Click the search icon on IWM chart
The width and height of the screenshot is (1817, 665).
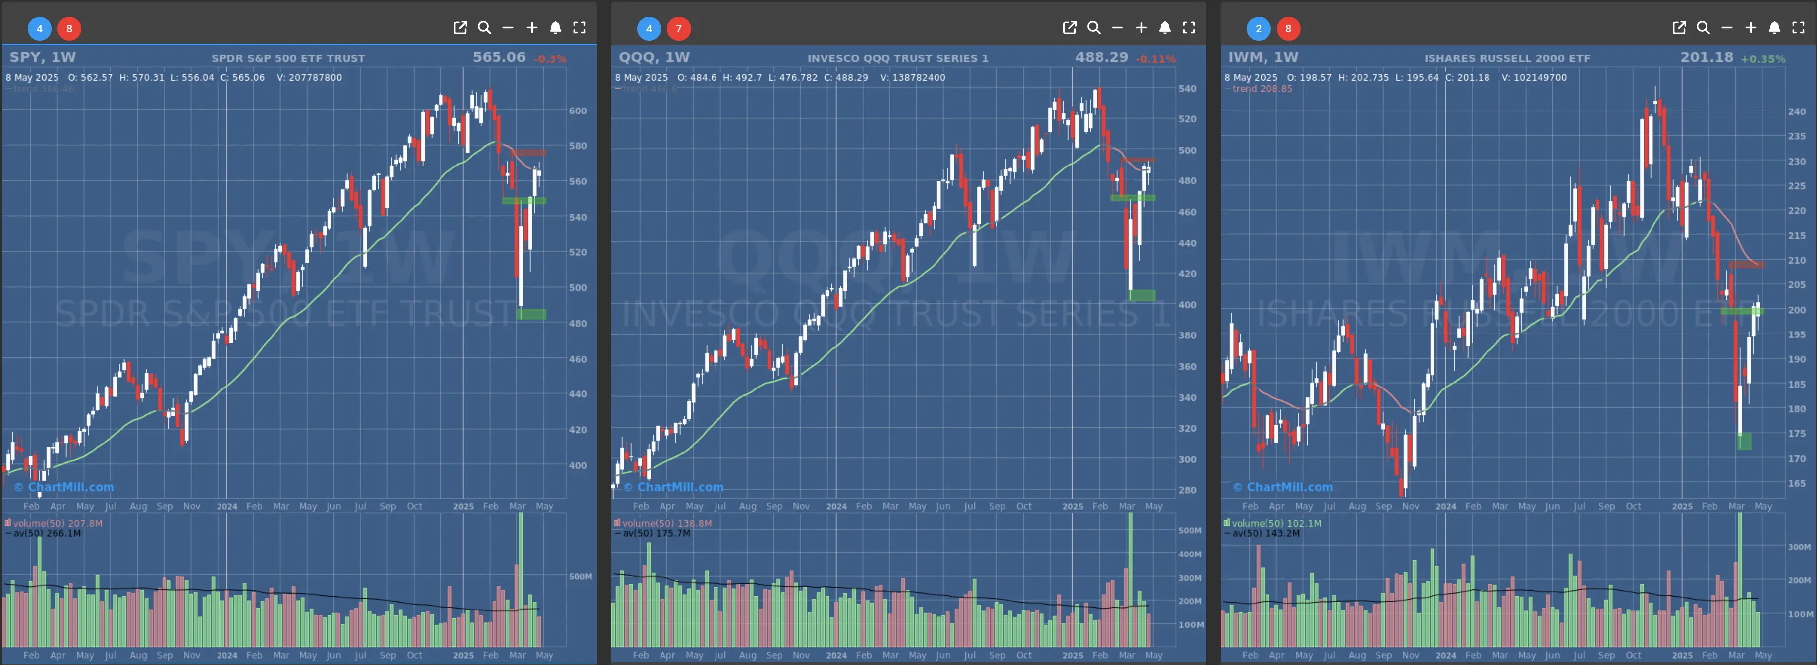1703,28
